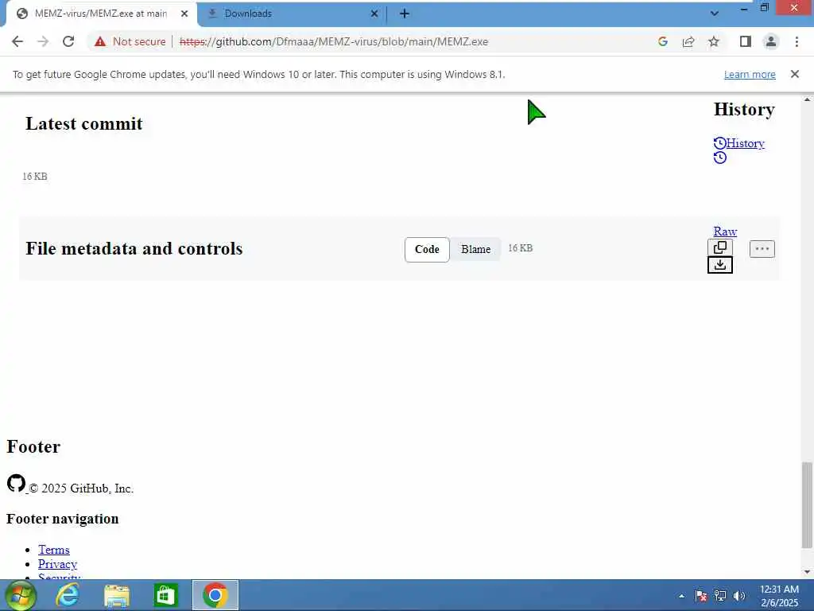Viewport: 814px width, 611px height.
Task: Click the address bar URL
Action: click(333, 41)
